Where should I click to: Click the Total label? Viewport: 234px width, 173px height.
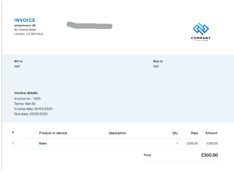147,155
